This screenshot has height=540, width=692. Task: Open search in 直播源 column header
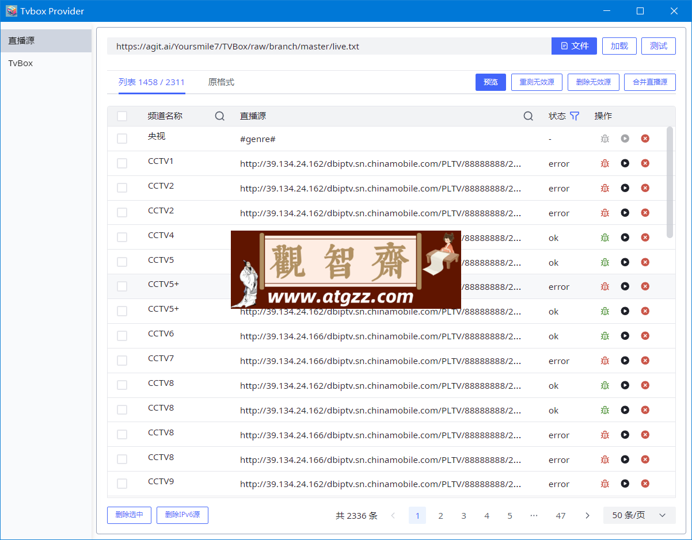(x=528, y=116)
